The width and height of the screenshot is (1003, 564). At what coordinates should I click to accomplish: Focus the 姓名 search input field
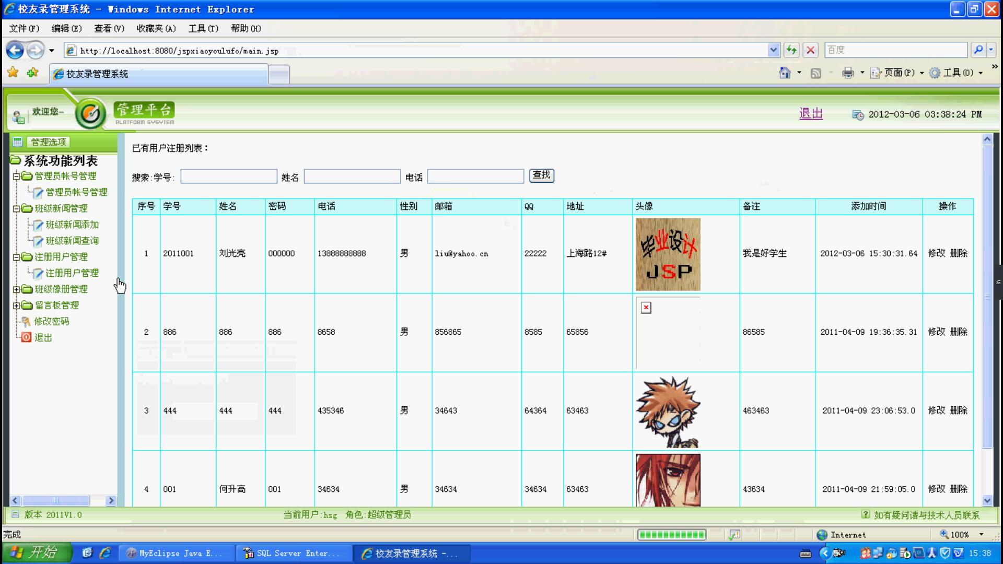click(x=352, y=177)
